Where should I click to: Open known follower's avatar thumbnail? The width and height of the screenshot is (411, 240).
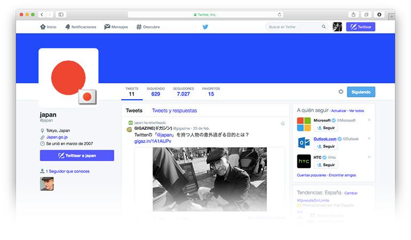(47, 183)
